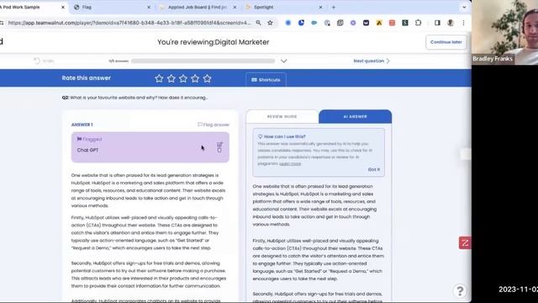The height and width of the screenshot is (303, 538).
Task: Close the Pod Work Sample tab
Action: [63, 7]
